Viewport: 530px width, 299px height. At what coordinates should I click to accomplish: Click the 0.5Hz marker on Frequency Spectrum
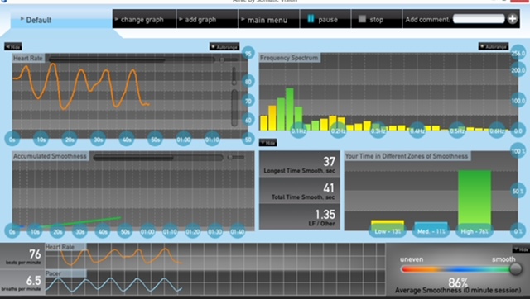(457, 131)
